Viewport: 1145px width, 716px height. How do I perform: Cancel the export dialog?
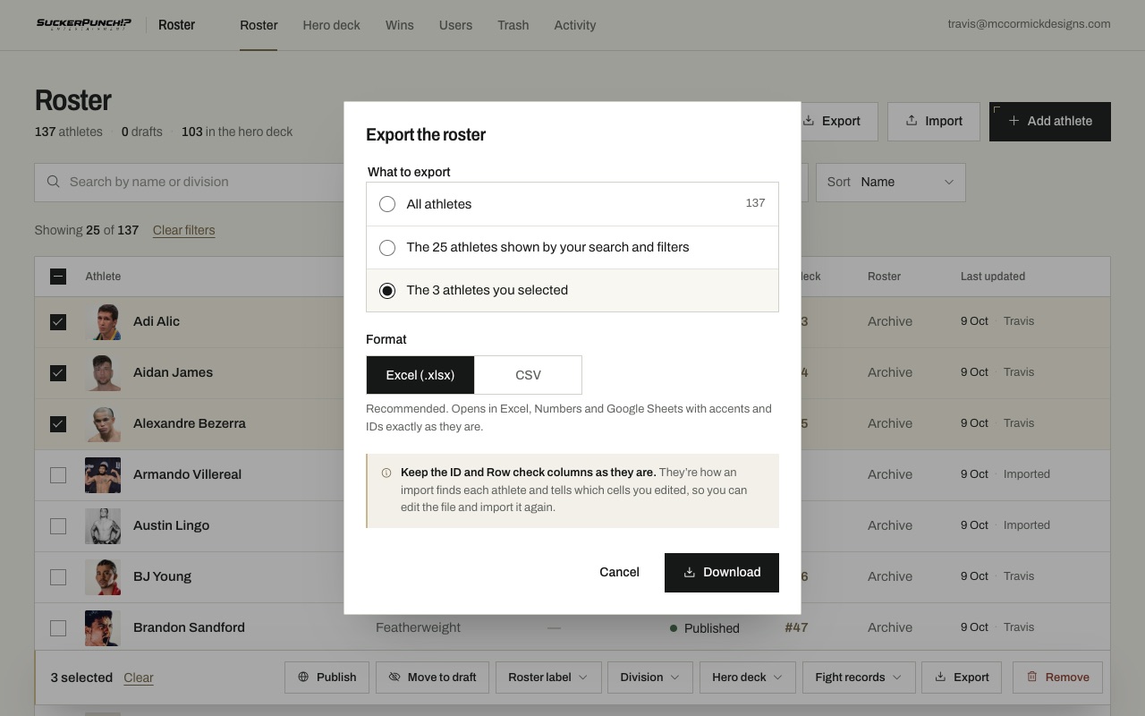point(619,573)
